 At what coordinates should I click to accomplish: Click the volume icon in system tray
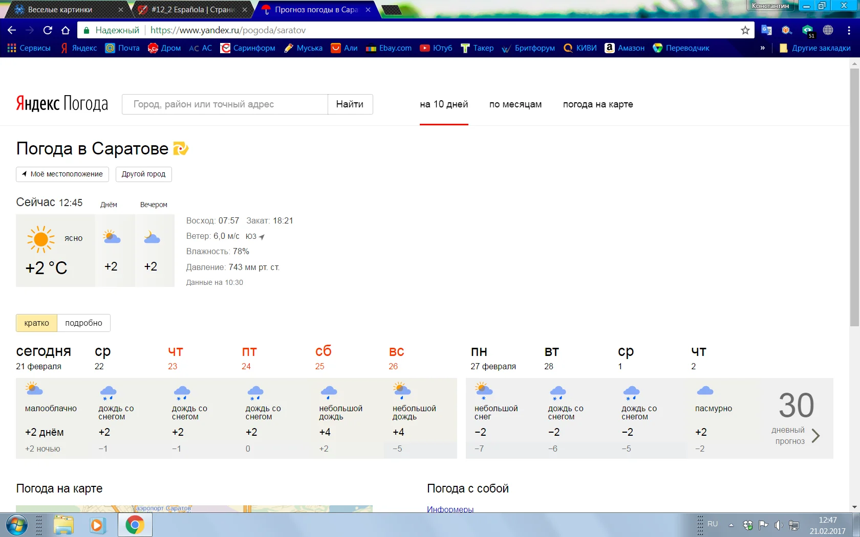(x=779, y=525)
